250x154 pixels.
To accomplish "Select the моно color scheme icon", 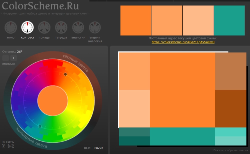I will [x=11, y=27].
